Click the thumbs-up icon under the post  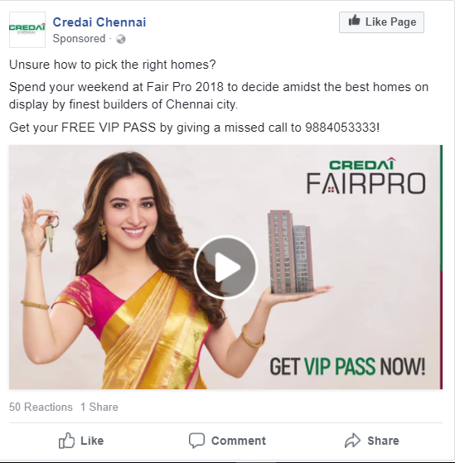coord(66,441)
